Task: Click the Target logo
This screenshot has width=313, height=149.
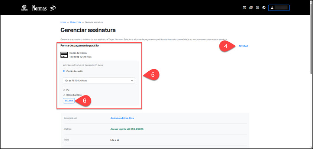Action: tap(24, 8)
